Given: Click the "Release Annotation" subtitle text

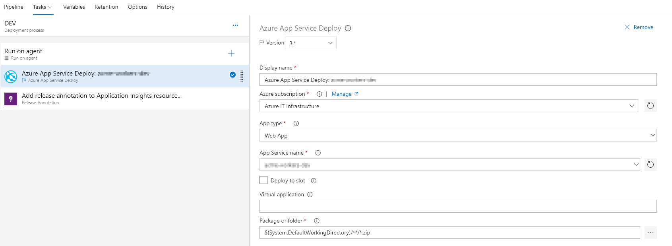Looking at the screenshot, I should (x=41, y=103).
